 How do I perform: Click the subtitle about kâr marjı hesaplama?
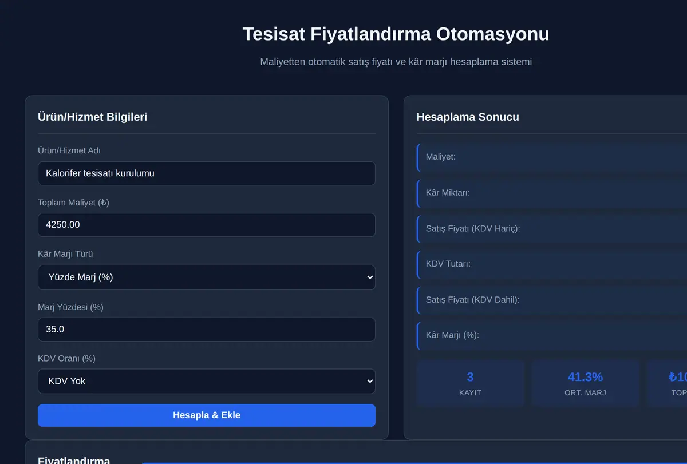pos(396,62)
